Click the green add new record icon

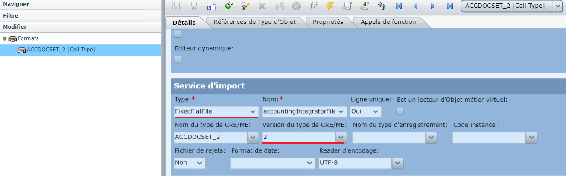click(229, 6)
